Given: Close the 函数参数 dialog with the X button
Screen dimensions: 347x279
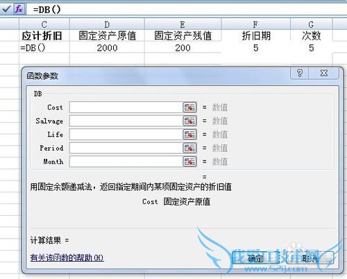Looking at the screenshot, I should [x=324, y=73].
